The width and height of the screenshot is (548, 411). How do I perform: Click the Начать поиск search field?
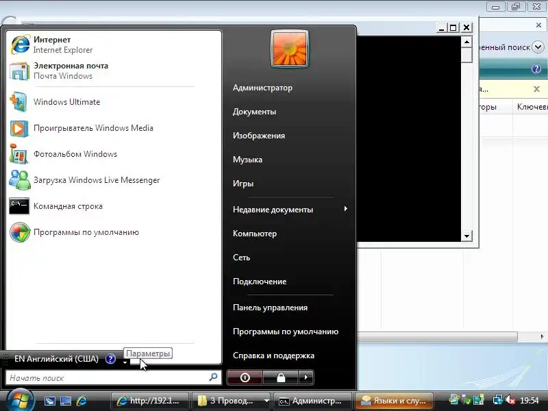(114, 378)
